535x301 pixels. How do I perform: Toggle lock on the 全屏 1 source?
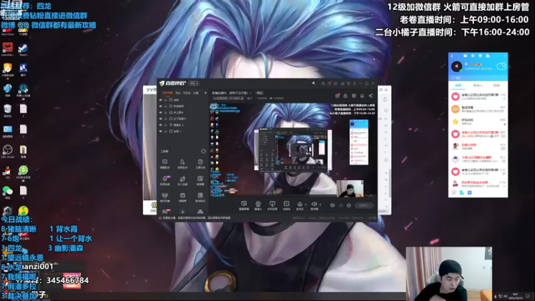point(166,131)
